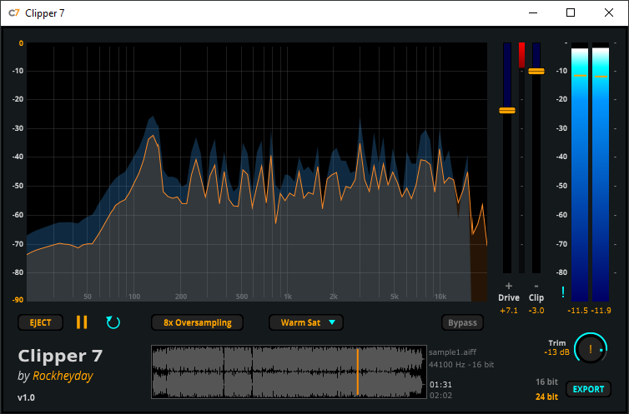The height and width of the screenshot is (414, 629).
Task: Open the Rockheyday link
Action: [63, 376]
